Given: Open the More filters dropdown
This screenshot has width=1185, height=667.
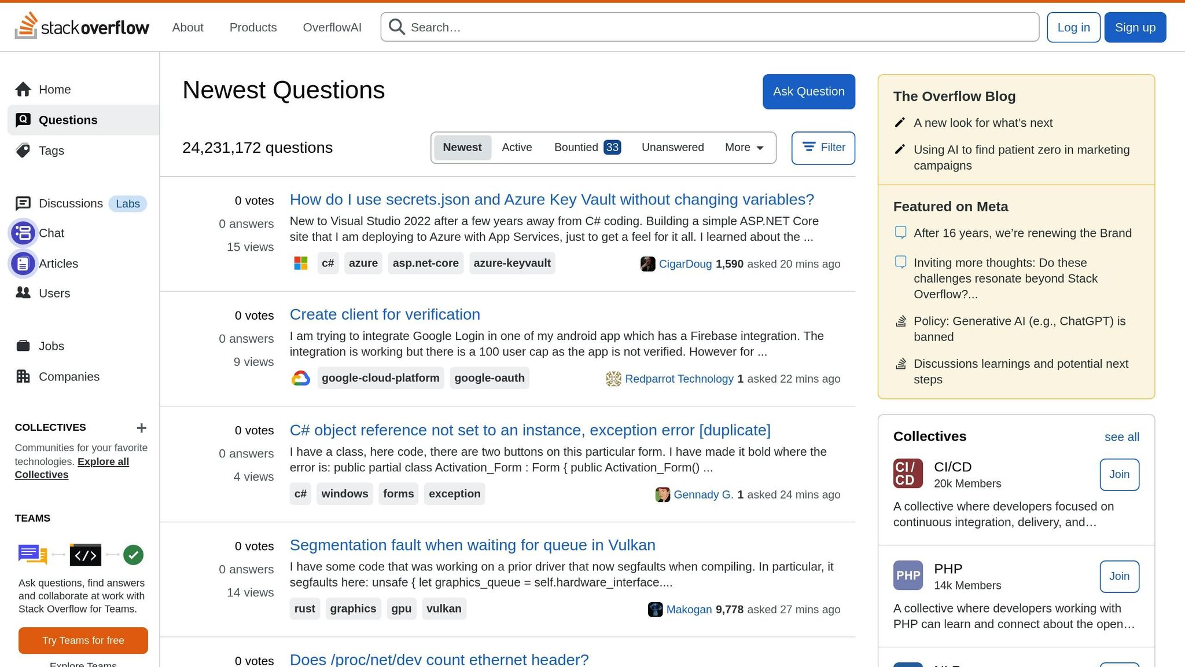Looking at the screenshot, I should tap(743, 147).
